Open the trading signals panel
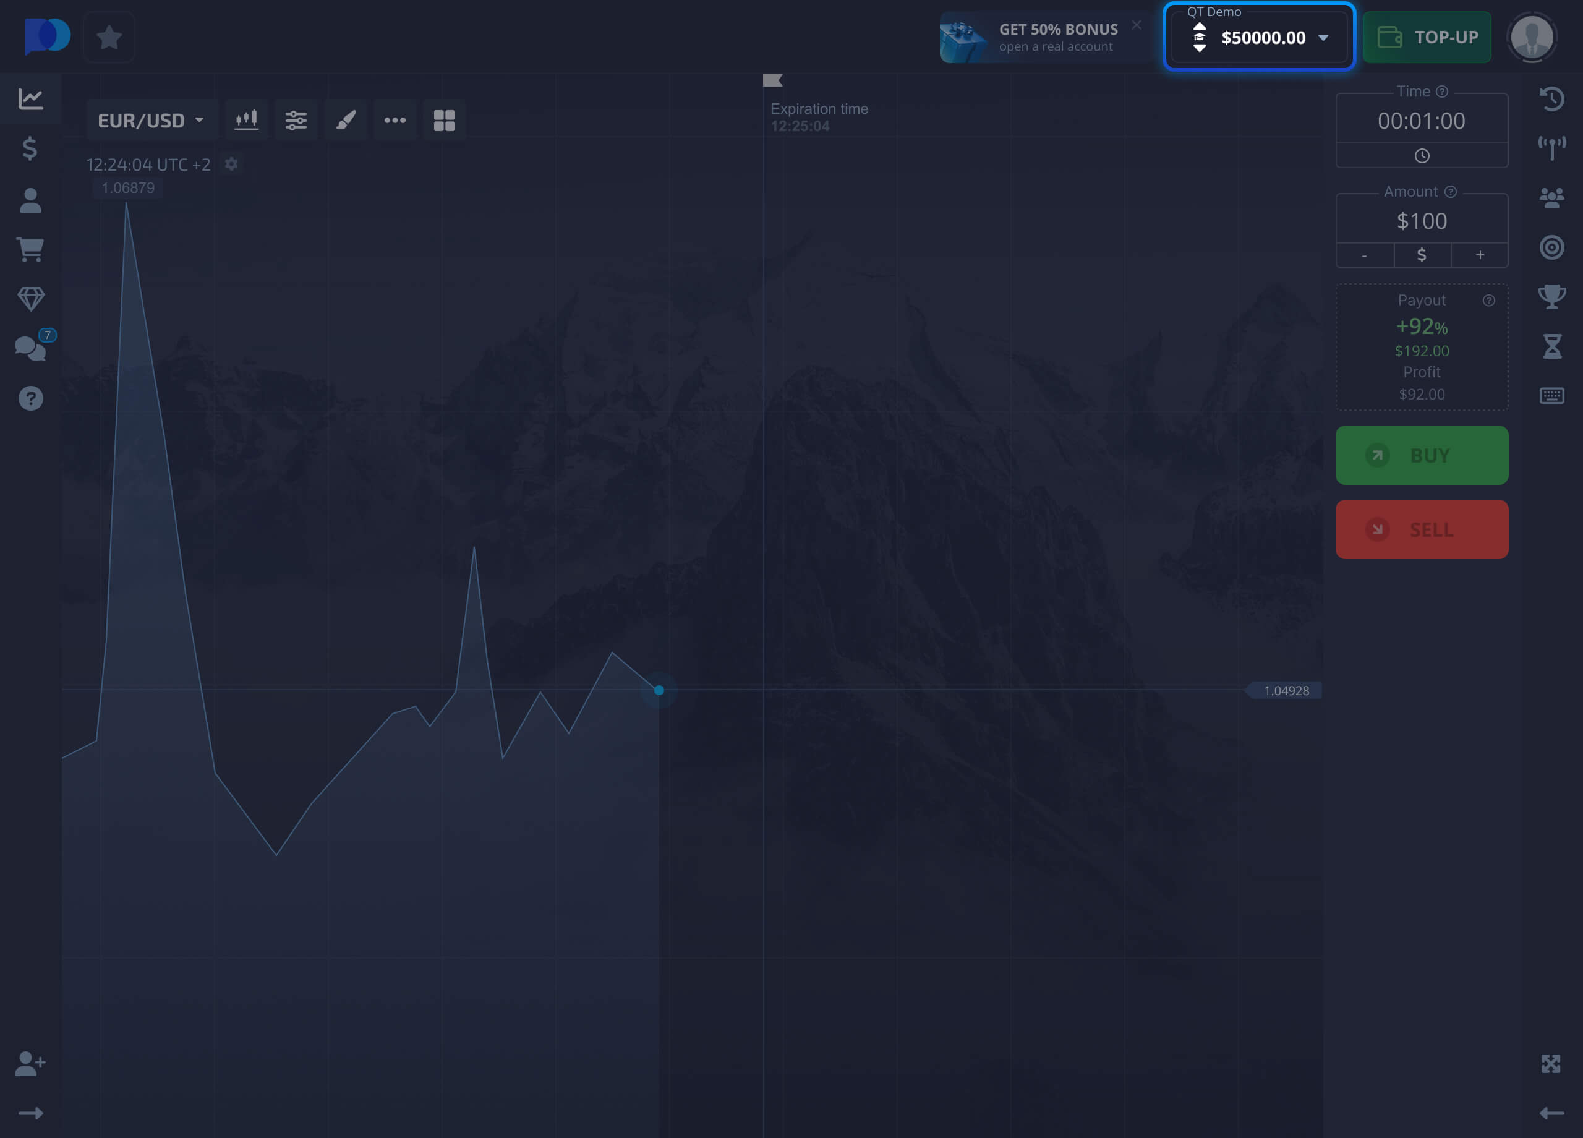The width and height of the screenshot is (1583, 1138). [x=1552, y=147]
